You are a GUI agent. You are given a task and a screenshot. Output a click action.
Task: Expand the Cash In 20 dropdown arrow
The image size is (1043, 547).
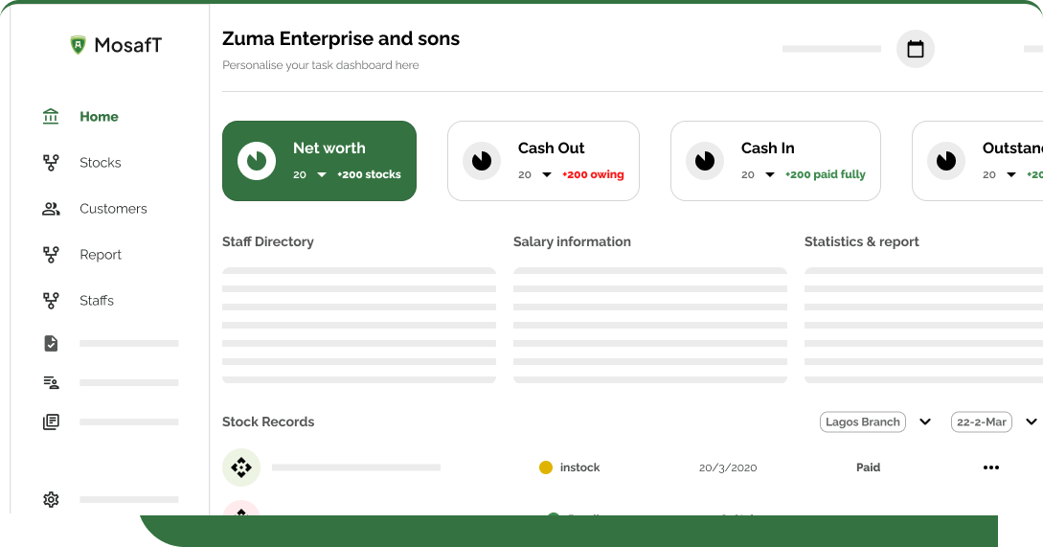770,174
